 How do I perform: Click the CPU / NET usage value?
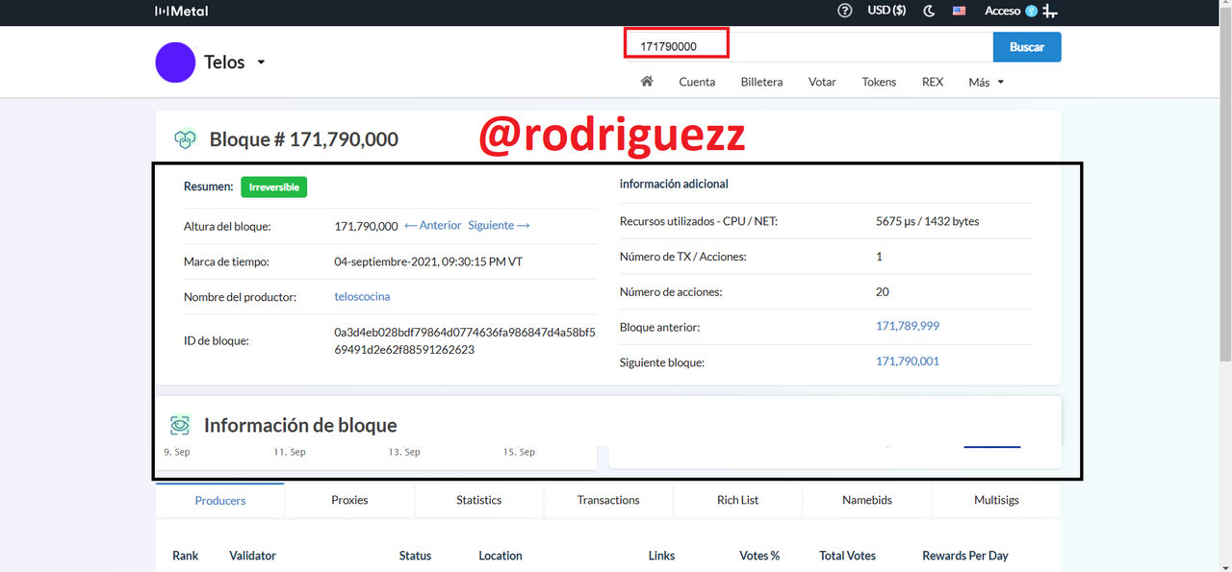928,221
